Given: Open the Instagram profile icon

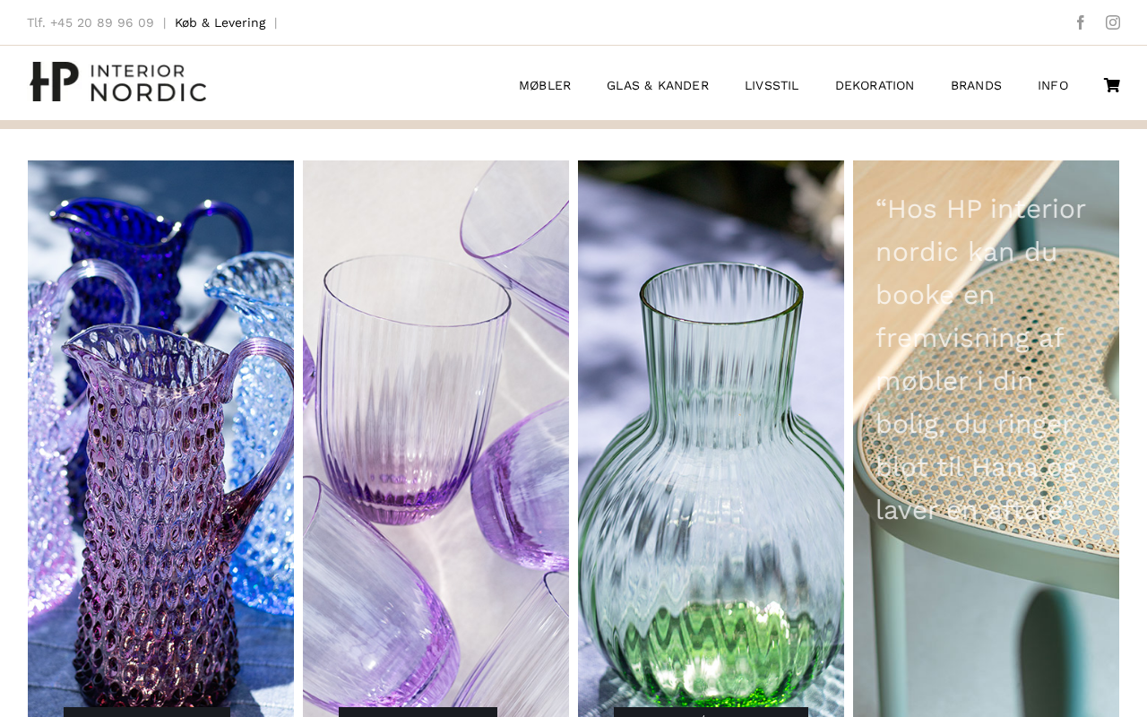Looking at the screenshot, I should (x=1113, y=22).
